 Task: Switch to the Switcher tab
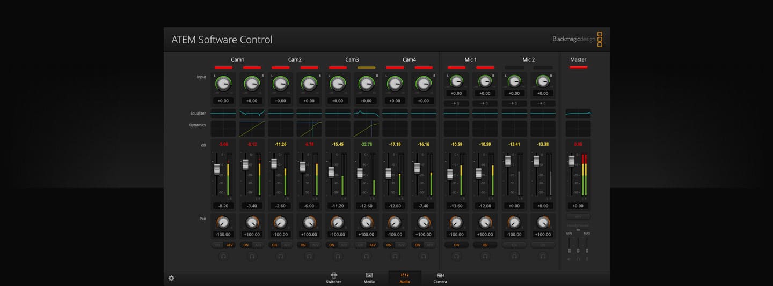[x=333, y=277]
